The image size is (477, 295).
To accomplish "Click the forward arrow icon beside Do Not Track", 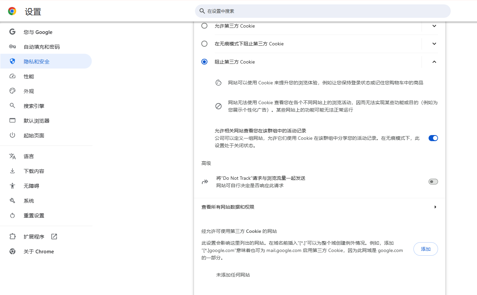I will pyautogui.click(x=205, y=182).
